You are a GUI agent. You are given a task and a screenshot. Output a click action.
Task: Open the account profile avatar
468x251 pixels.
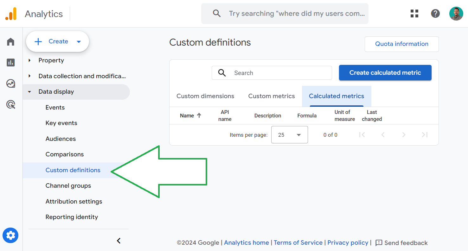[x=456, y=14]
